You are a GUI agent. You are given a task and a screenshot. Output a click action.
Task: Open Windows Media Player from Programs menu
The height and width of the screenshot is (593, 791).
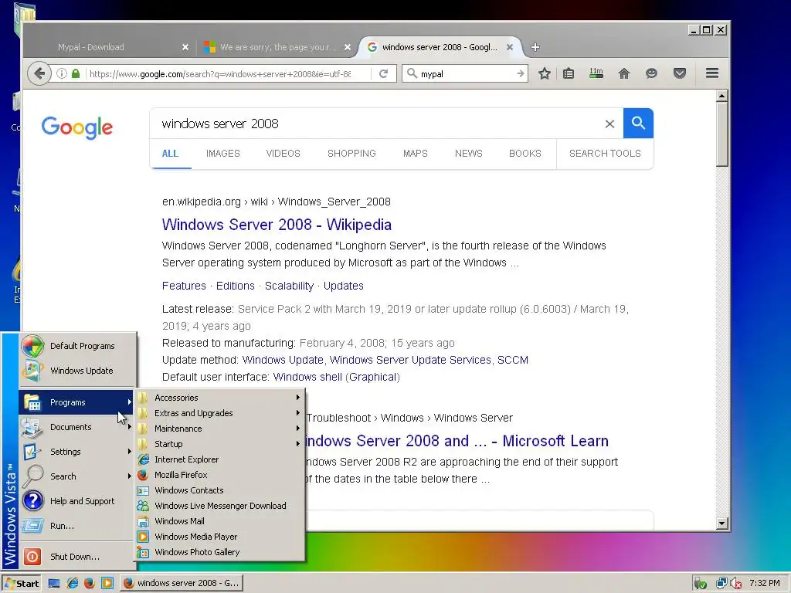point(220,537)
